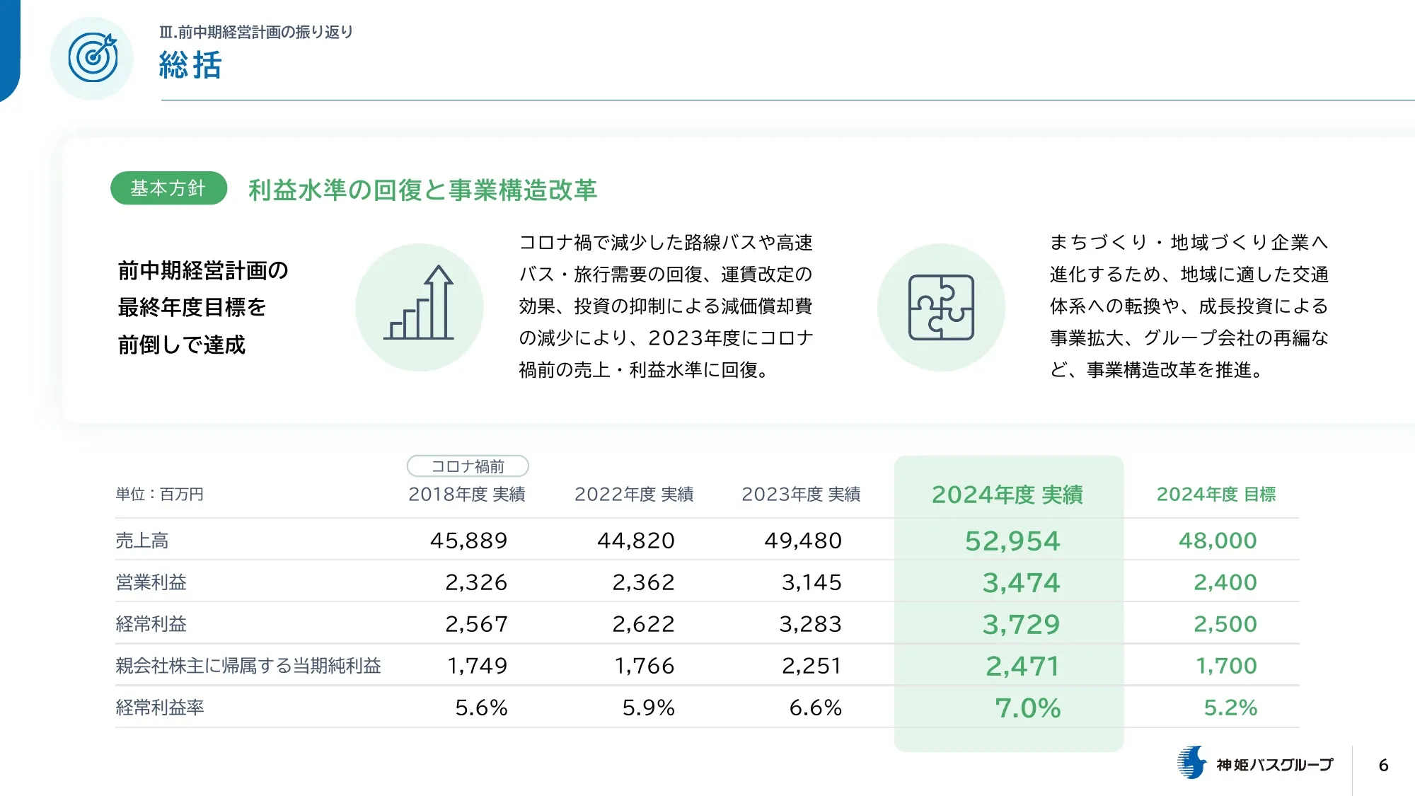
Task: Click the 神姫バスグループ logo
Action: 1255,763
